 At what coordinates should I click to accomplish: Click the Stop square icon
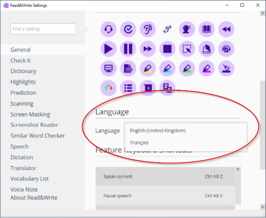[x=167, y=49]
